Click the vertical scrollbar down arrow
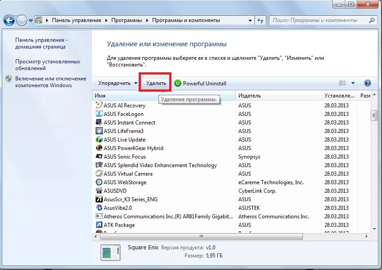The image size is (382, 270). 374,229
